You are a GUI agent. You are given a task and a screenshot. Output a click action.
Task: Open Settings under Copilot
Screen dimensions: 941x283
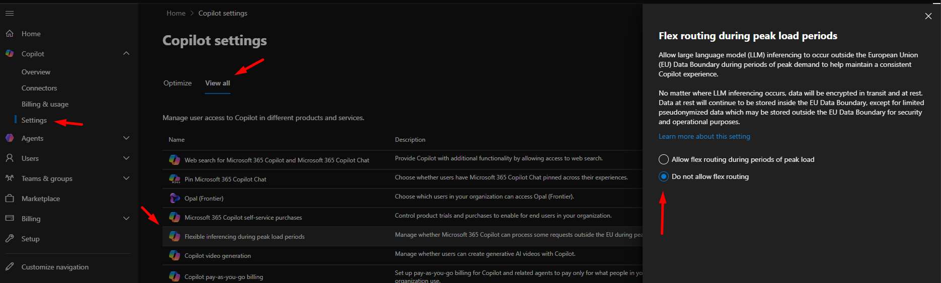(34, 120)
